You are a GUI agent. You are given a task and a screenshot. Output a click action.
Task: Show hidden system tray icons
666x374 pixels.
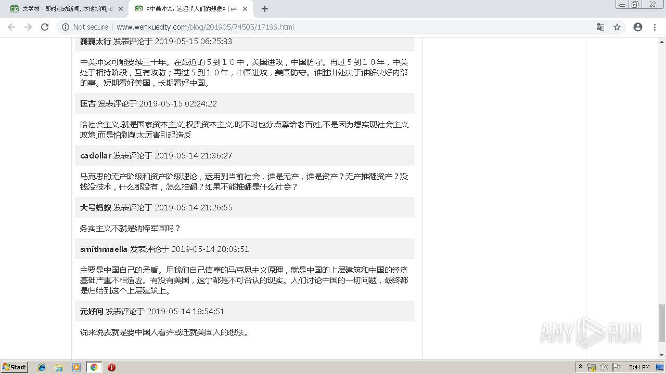pos(580,367)
